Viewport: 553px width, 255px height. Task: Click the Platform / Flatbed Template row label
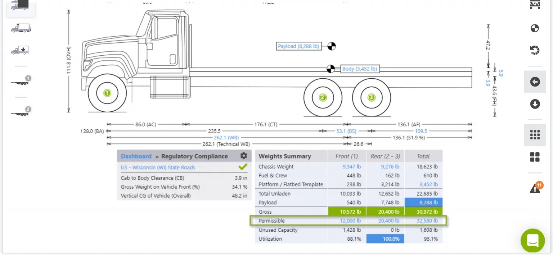tap(291, 184)
